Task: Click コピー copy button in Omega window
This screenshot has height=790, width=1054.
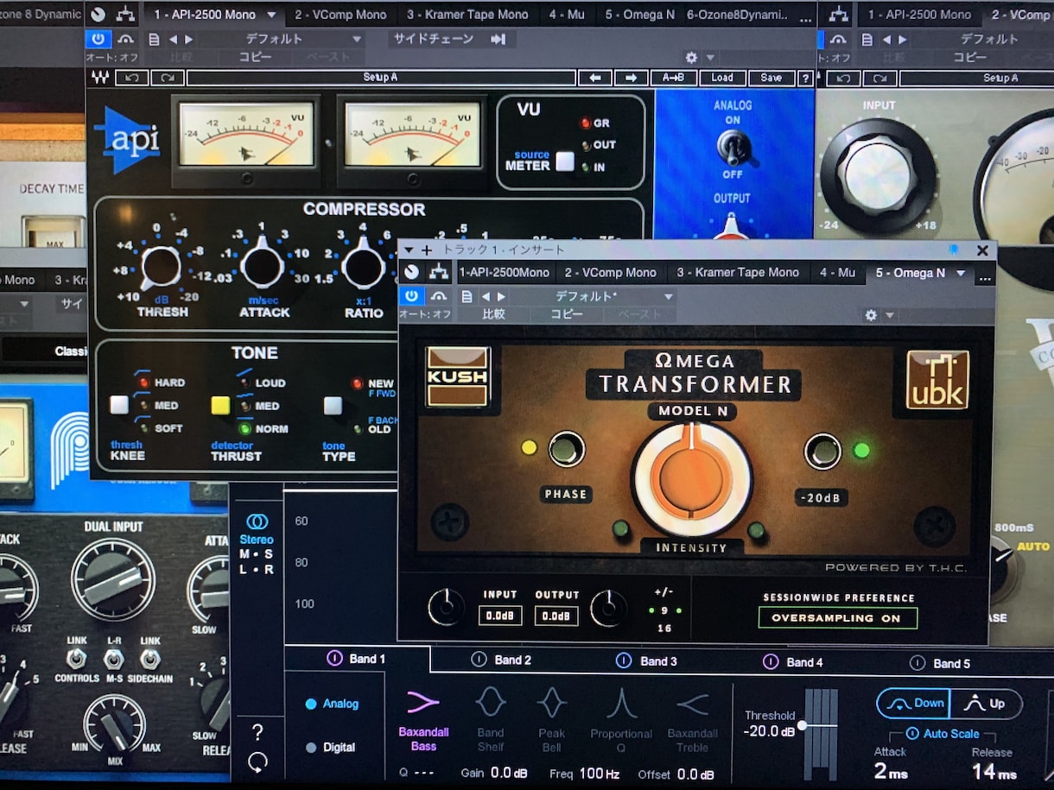Action: (x=567, y=315)
